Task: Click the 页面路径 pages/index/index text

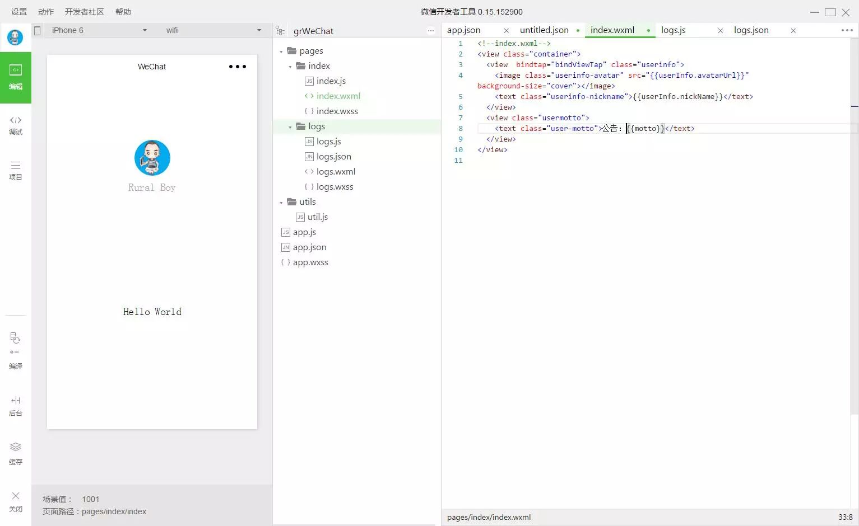Action: click(x=94, y=511)
